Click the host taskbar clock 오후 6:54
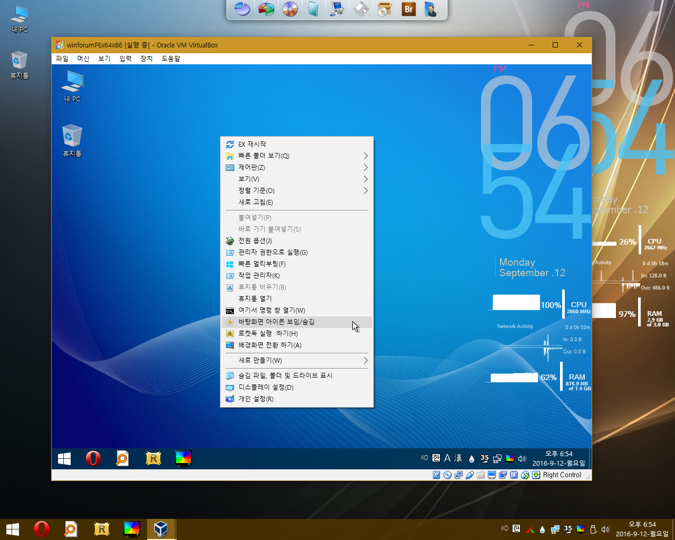This screenshot has width=675, height=540. click(x=642, y=524)
